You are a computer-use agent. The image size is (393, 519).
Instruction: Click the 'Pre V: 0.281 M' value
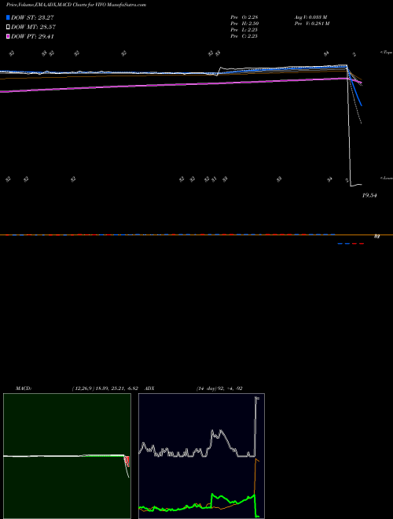(312, 24)
